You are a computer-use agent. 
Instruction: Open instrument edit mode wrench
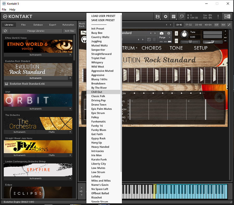83,33
